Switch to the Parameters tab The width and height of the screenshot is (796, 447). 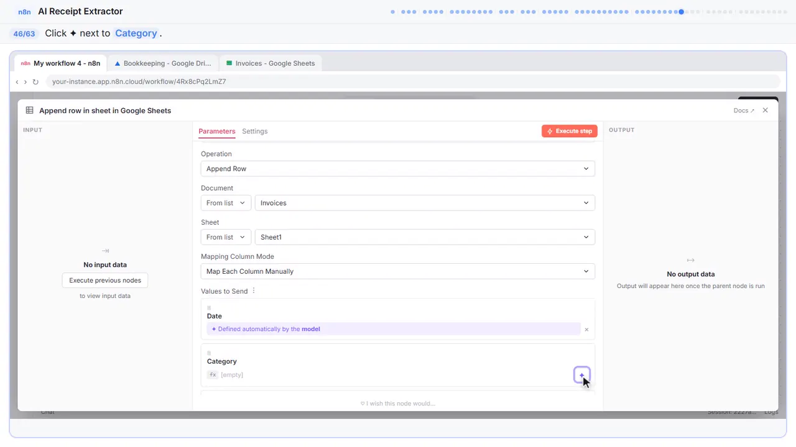pos(217,132)
